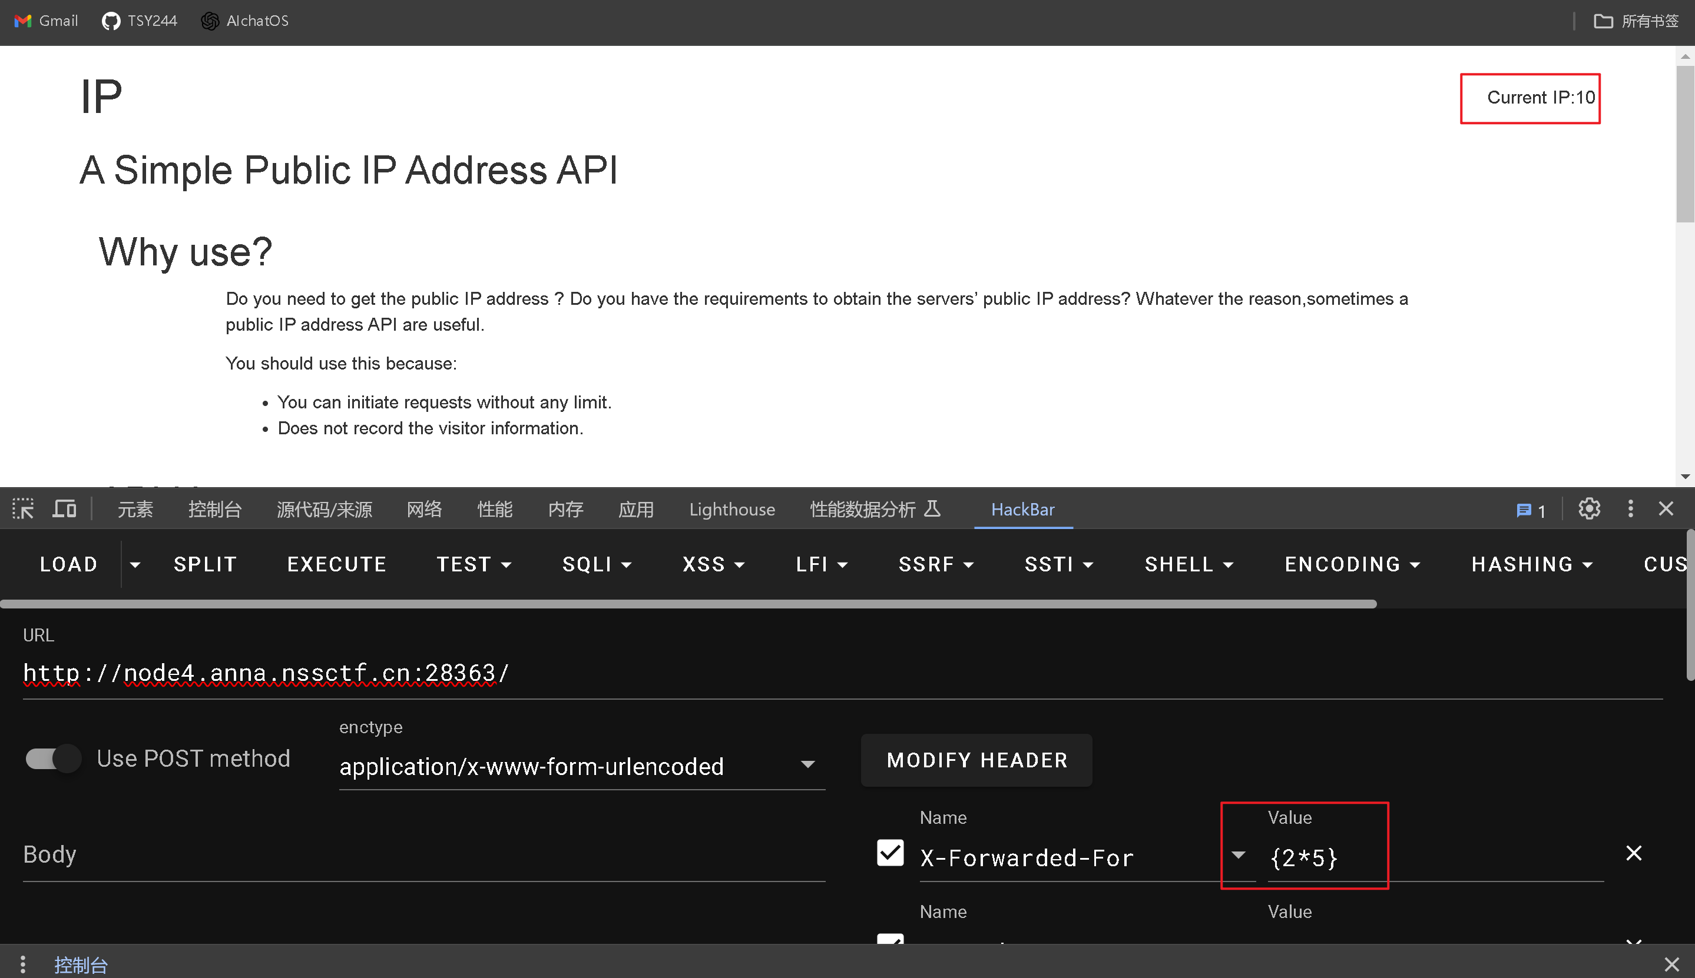Viewport: 1695px width, 978px height.
Task: Expand the LOAD split-button arrow
Action: tap(135, 564)
